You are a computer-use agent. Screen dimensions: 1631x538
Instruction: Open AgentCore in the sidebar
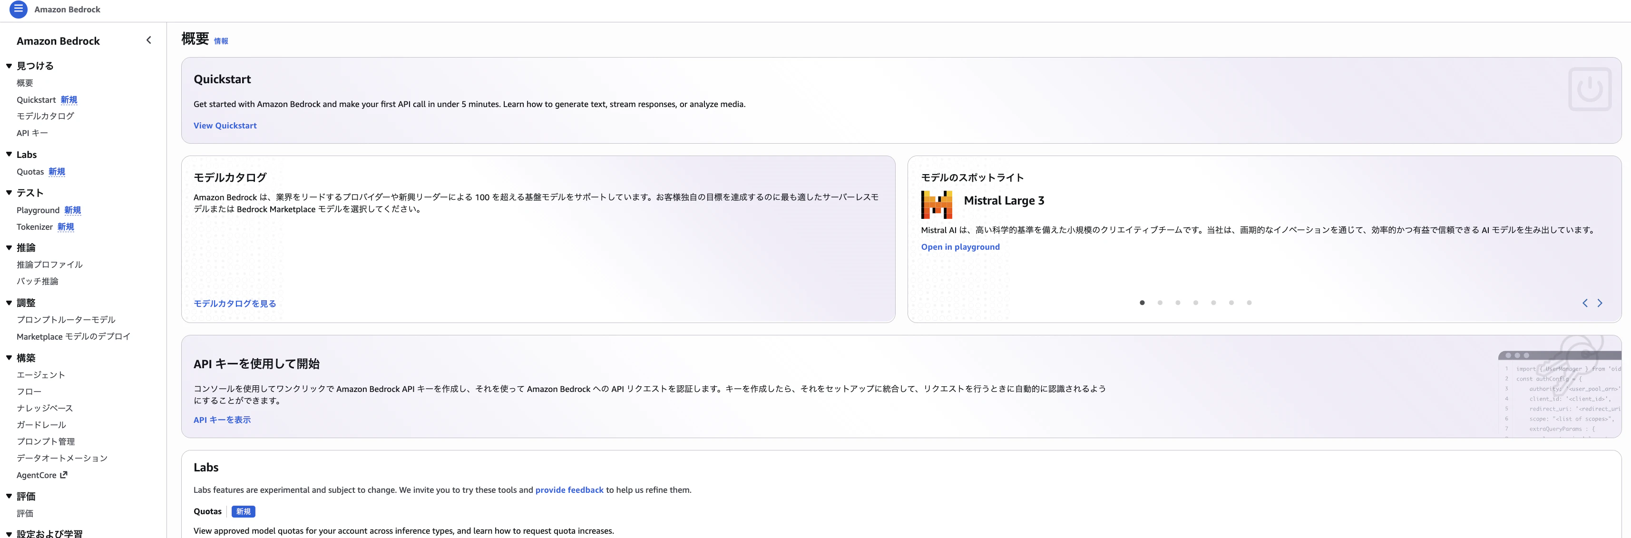37,475
